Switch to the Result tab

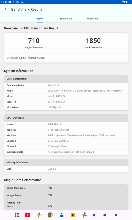click(40, 19)
